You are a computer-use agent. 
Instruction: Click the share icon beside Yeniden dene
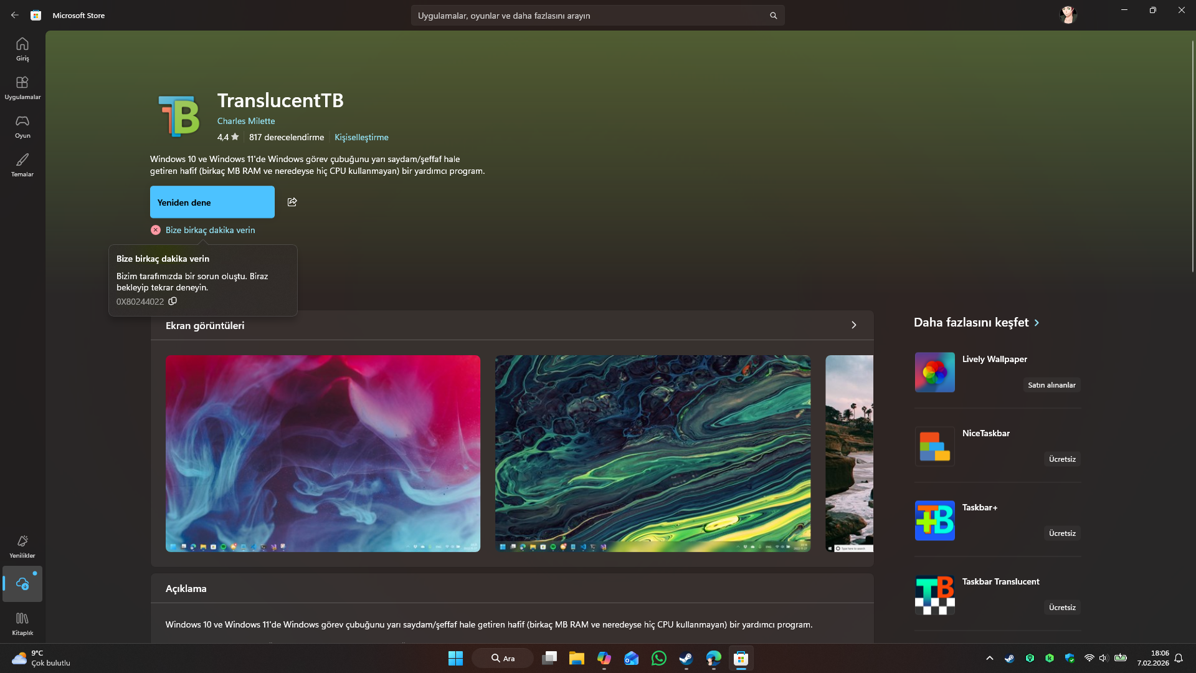pyautogui.click(x=292, y=202)
